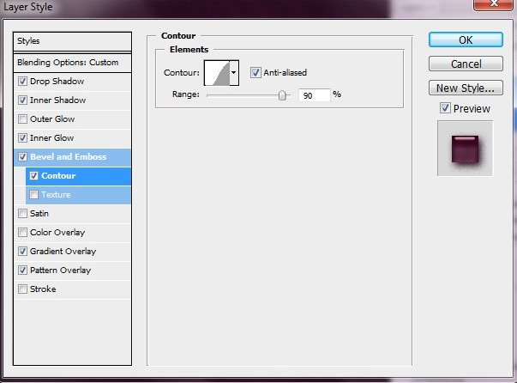The image size is (517, 383).
Task: Click the style preview thumbnail
Action: 465,148
